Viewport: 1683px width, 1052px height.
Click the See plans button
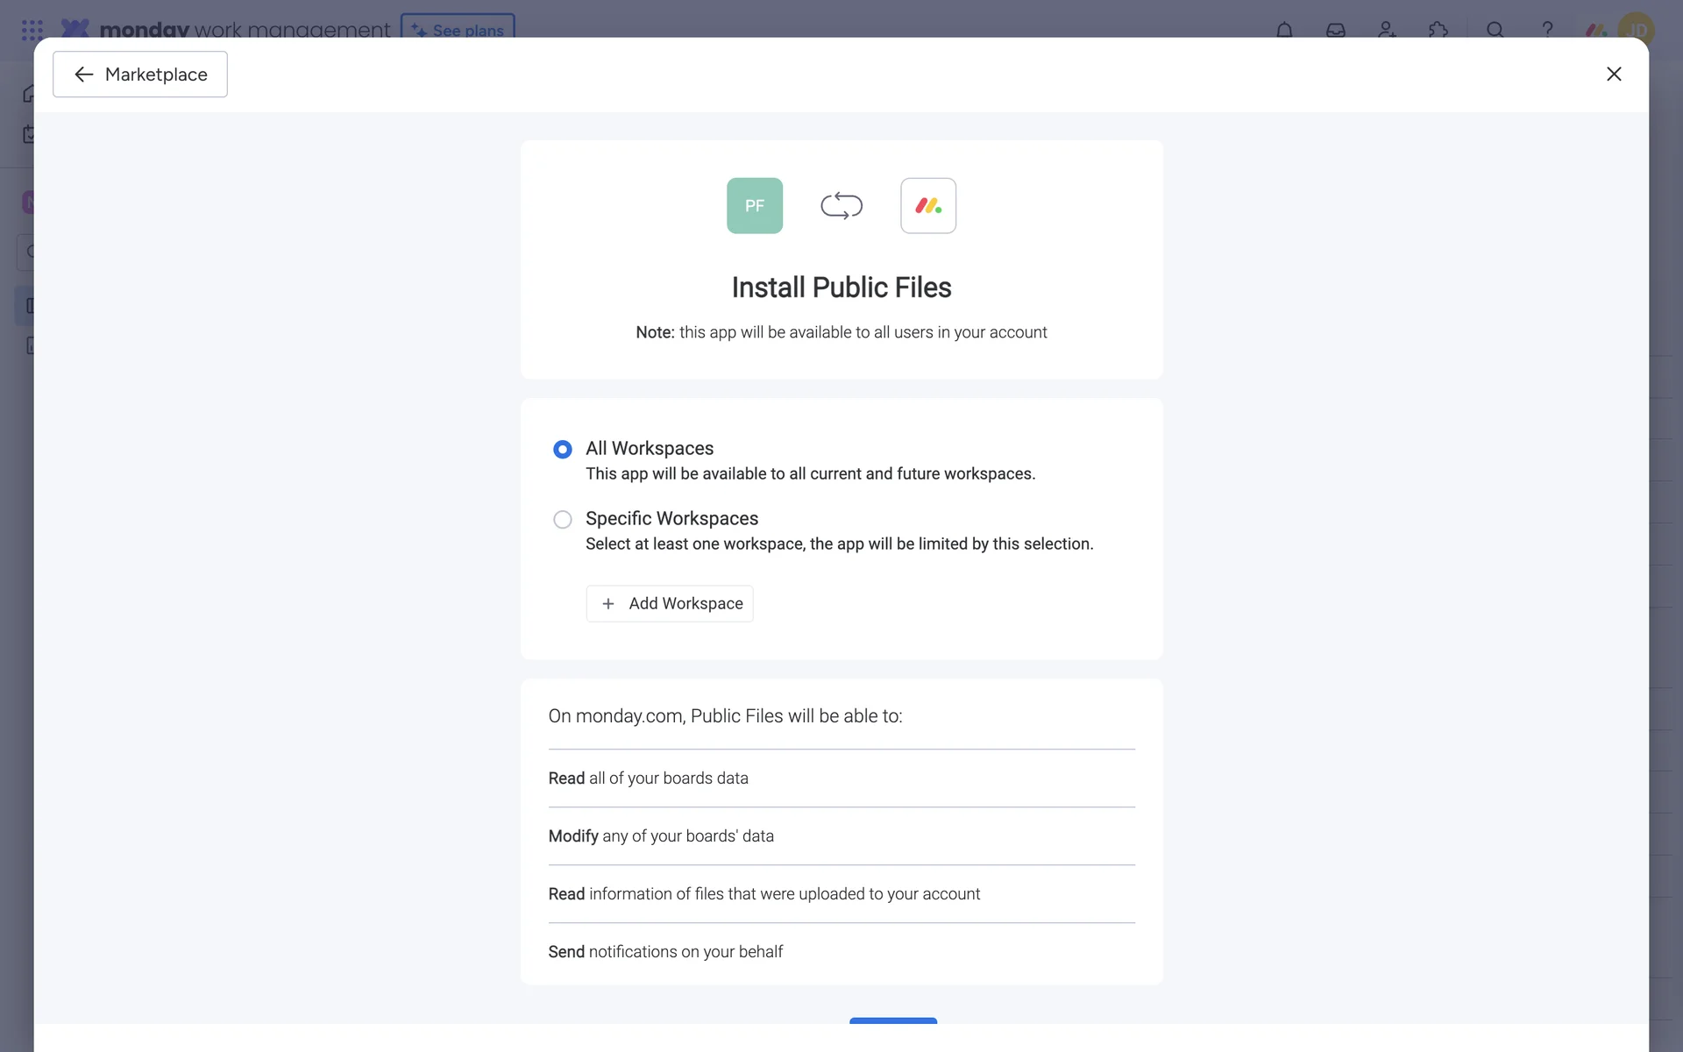click(x=458, y=29)
